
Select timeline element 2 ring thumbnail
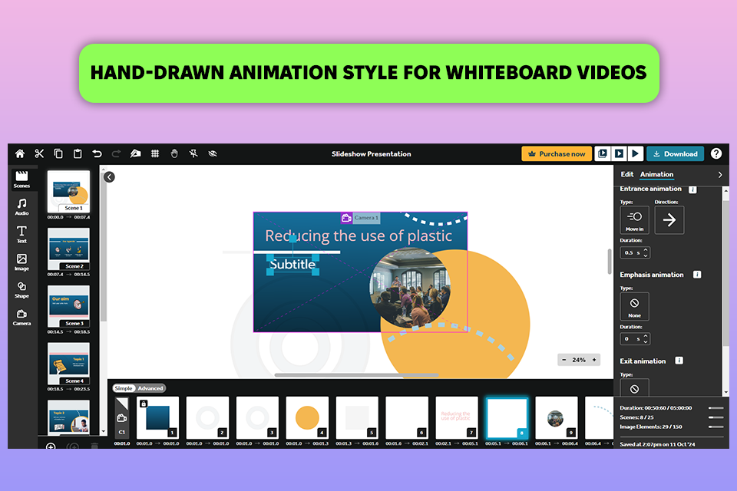(x=208, y=417)
